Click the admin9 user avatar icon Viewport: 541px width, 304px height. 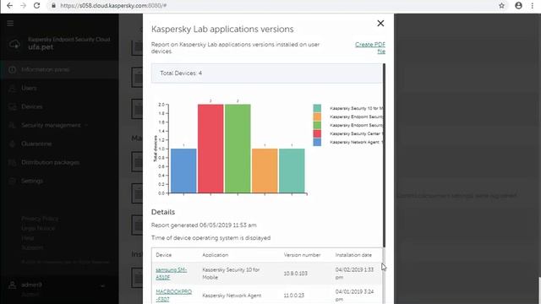12,285
